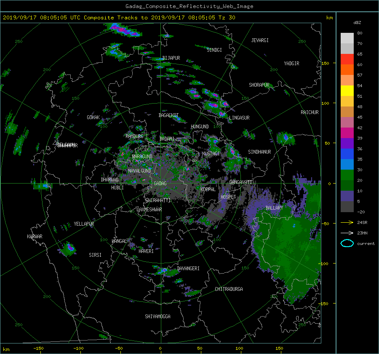Select the red swatch in dBZ legend

click(x=347, y=59)
